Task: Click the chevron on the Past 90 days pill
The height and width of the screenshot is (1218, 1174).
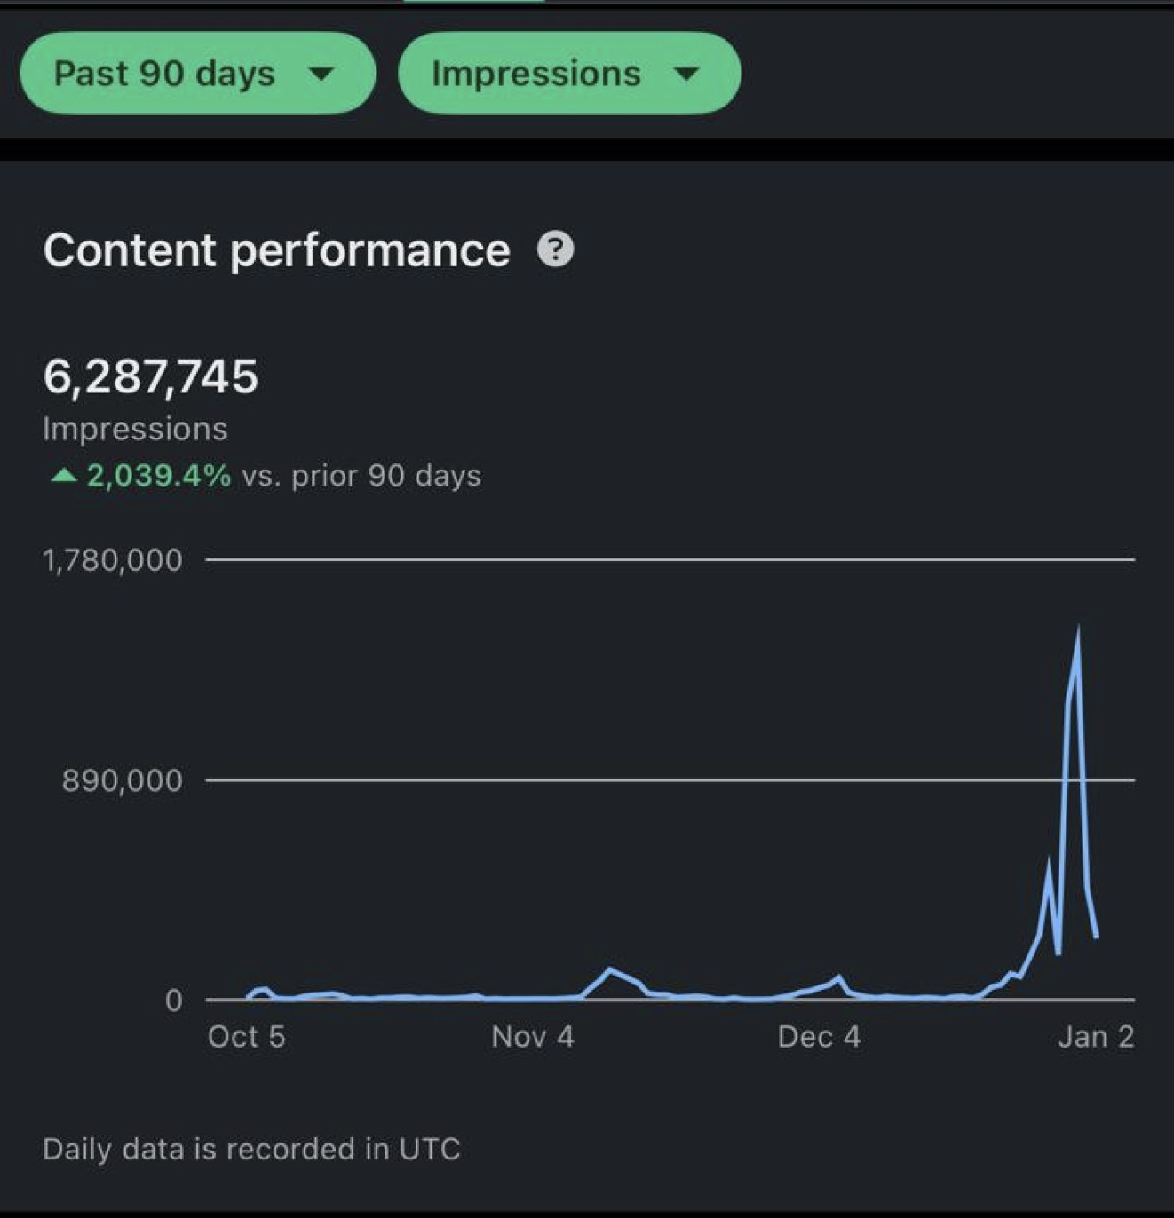Action: [x=323, y=74]
